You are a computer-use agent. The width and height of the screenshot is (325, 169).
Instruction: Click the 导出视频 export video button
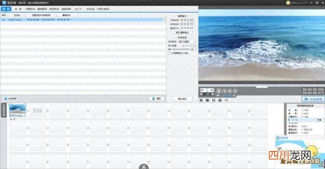pyautogui.click(x=313, y=99)
